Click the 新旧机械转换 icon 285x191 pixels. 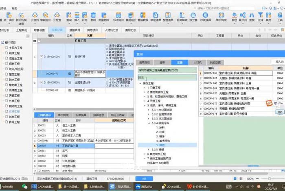[21, 18]
